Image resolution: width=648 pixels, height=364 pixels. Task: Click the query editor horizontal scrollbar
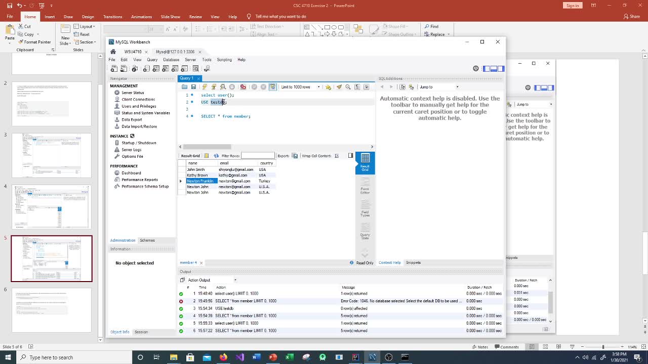[207, 147]
